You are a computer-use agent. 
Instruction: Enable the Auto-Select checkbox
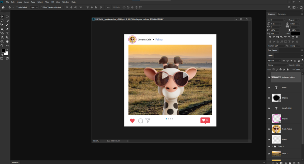coord(17,7)
